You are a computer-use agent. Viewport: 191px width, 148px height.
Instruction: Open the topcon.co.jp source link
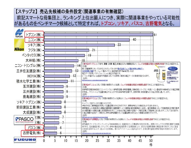(x=95, y=80)
